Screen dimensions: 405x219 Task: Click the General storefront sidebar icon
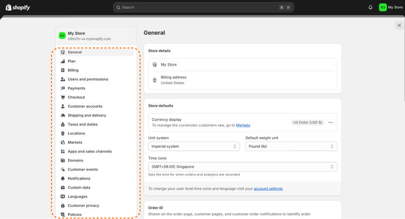(63, 52)
